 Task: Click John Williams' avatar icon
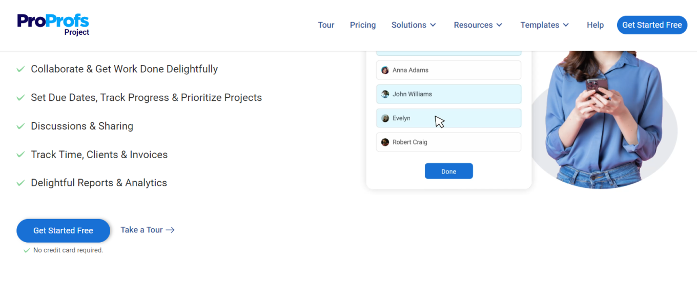point(385,94)
